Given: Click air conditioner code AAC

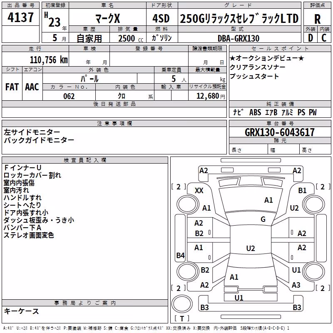Looking at the screenshot, I should click(x=32, y=87).
